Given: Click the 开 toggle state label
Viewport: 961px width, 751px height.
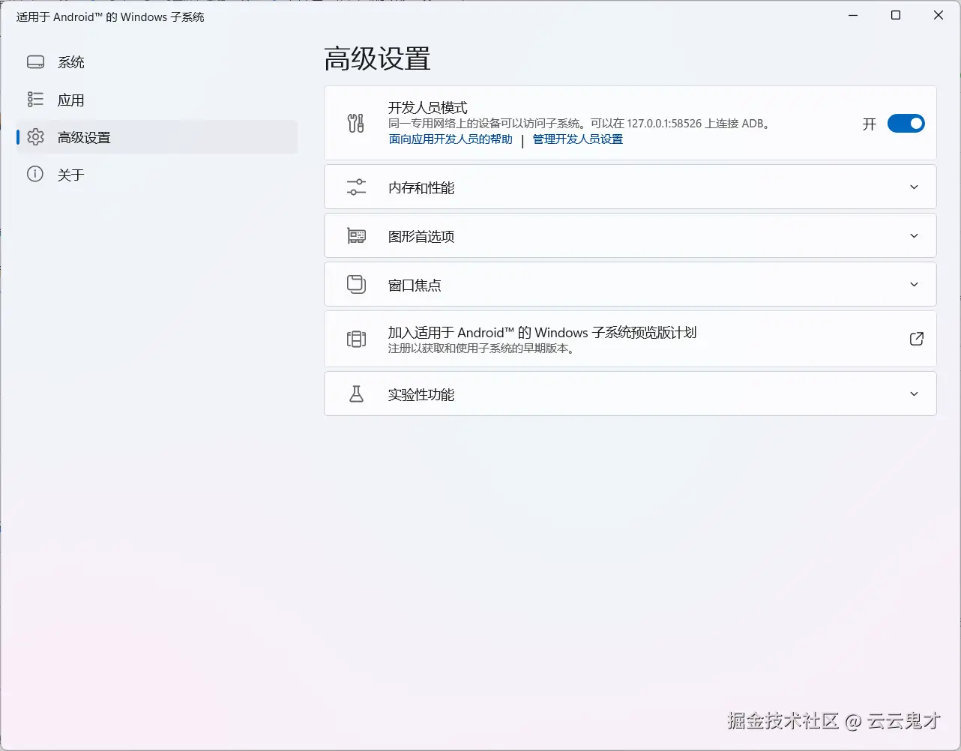Looking at the screenshot, I should click(870, 124).
